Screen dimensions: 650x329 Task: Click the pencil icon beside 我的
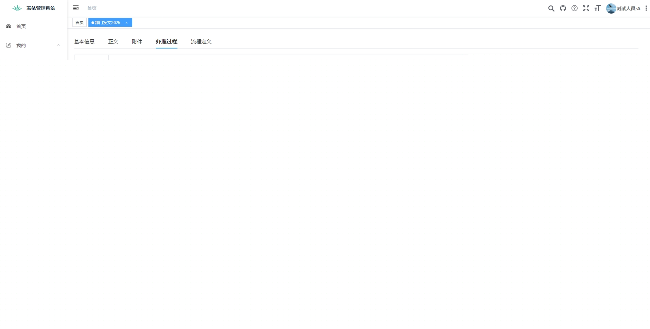tap(8, 45)
